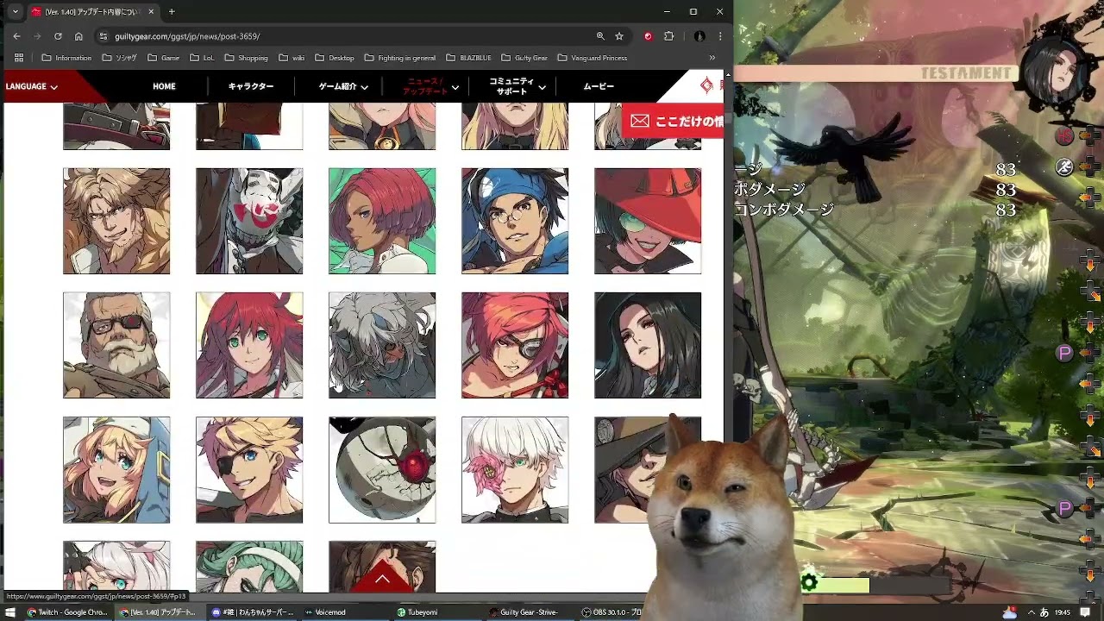Open the Guilty Gear bookmark folder

pos(524,58)
